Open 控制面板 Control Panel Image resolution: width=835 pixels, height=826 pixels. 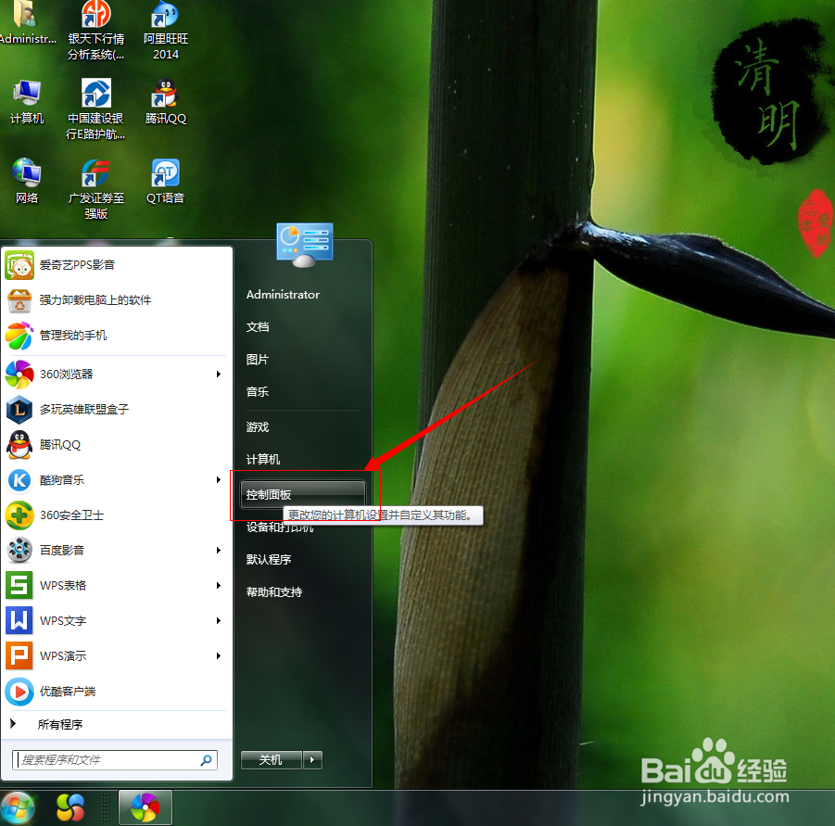(302, 495)
